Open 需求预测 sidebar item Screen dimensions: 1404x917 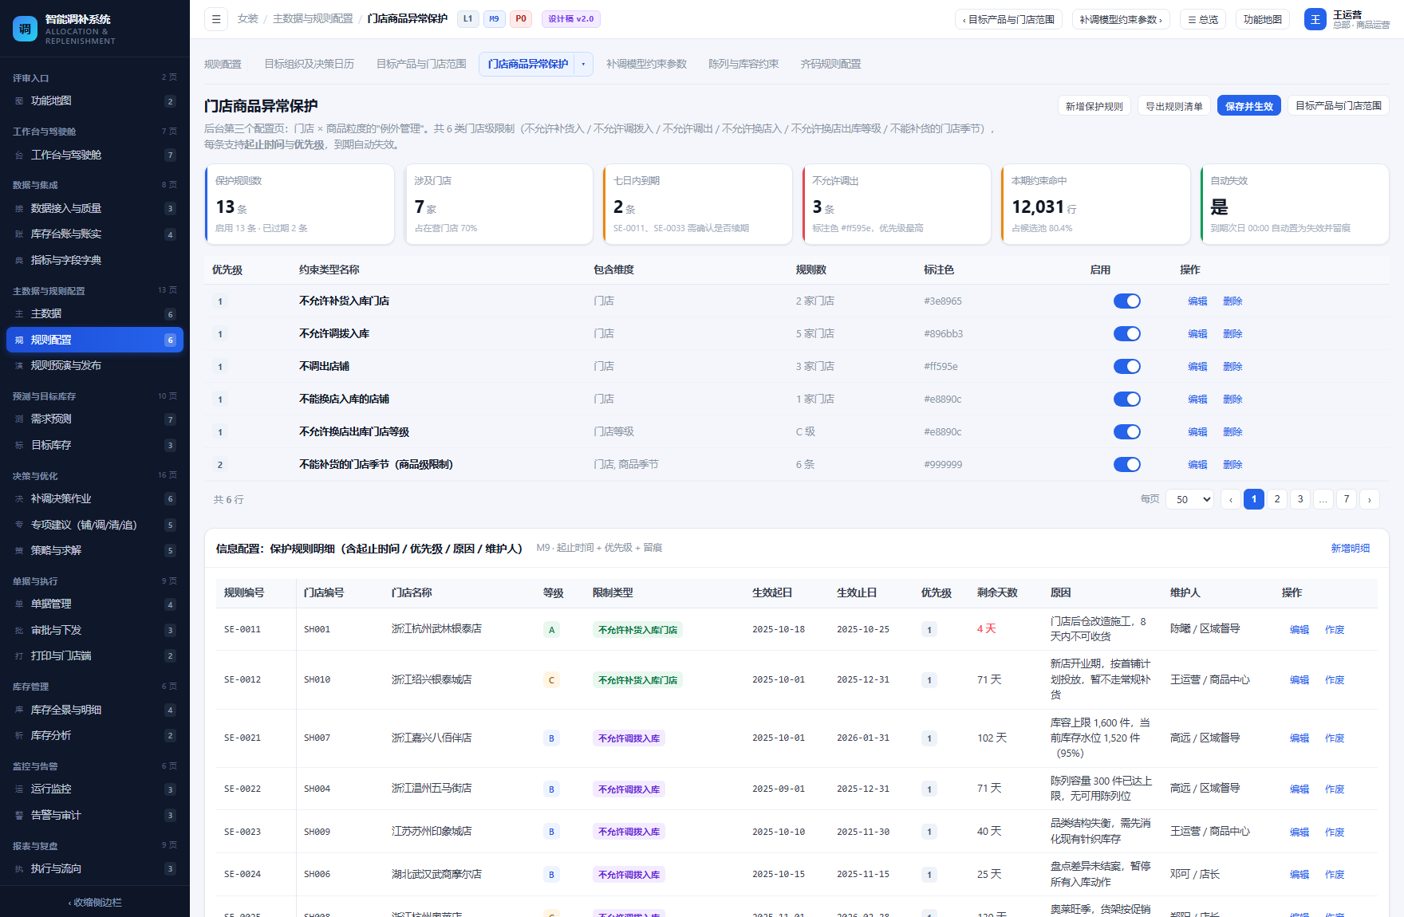(x=95, y=419)
